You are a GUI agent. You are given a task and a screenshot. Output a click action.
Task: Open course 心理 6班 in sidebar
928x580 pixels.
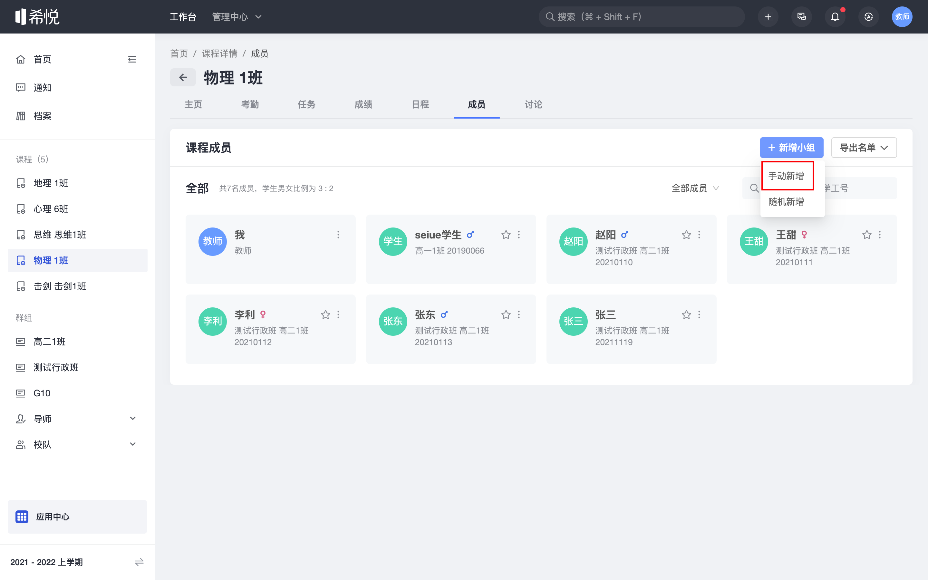pyautogui.click(x=77, y=209)
